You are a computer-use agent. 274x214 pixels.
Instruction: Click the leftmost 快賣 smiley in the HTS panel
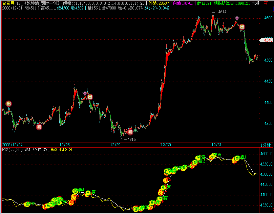coord(27,204)
